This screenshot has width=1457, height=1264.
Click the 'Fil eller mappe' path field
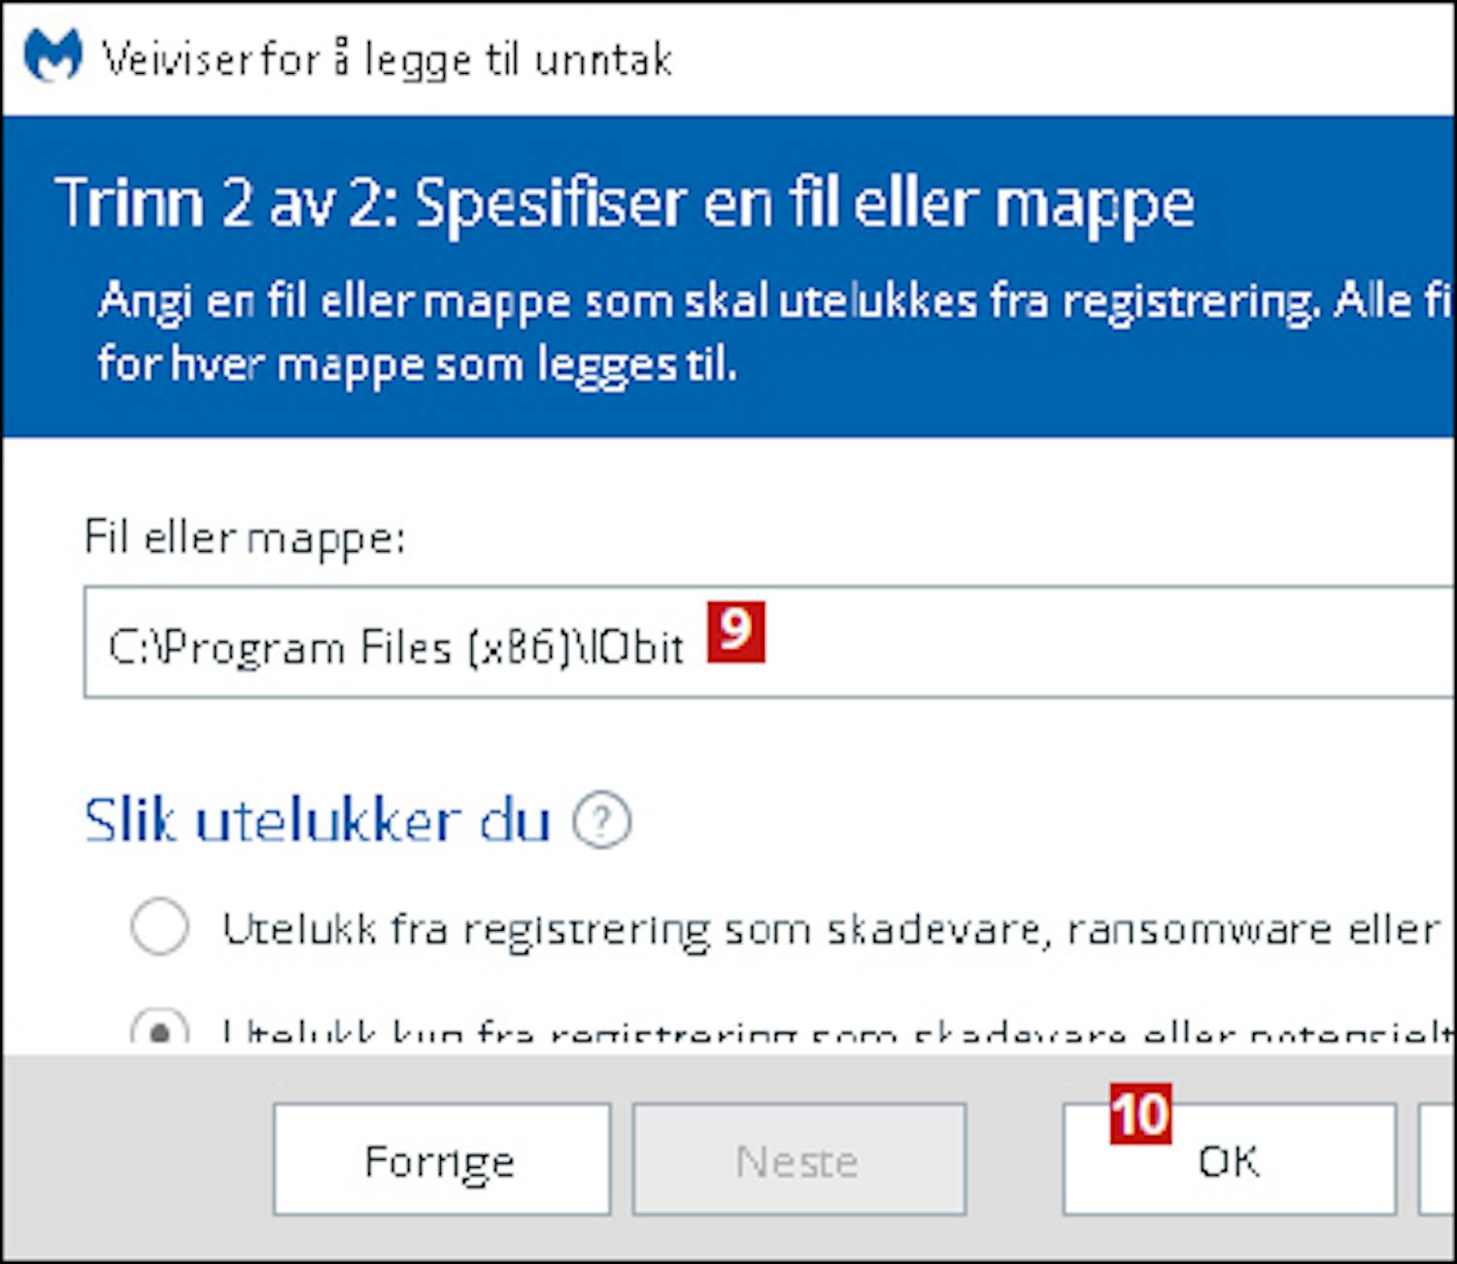pos(769,642)
